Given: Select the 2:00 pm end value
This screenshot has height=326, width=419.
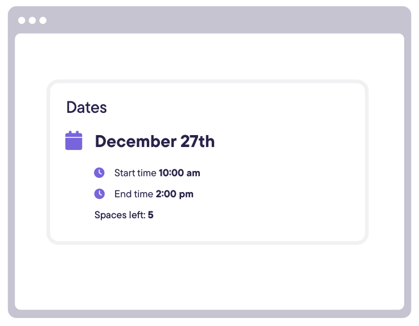Looking at the screenshot, I should pyautogui.click(x=175, y=194).
